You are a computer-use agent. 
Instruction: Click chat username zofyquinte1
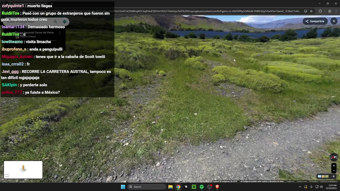point(13,6)
